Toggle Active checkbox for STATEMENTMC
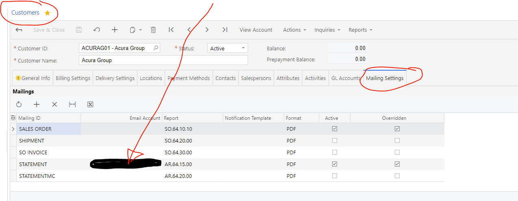 pos(335,176)
